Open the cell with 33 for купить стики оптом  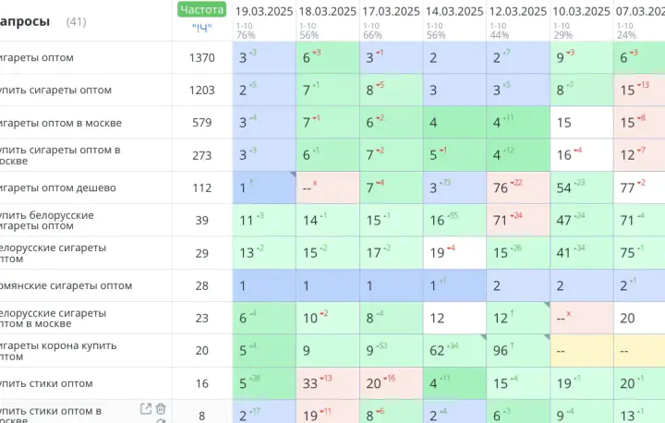pos(328,383)
